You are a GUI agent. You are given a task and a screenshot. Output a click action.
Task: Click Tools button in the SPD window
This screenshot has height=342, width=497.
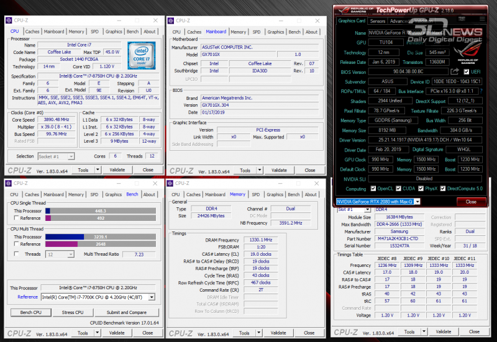point(409,331)
